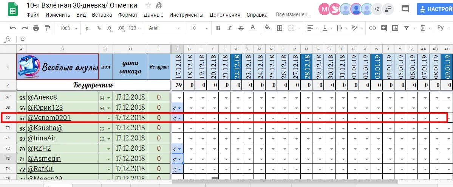The image size is (453, 187).
Task: Open fill color picker
Action: (x=267, y=28)
